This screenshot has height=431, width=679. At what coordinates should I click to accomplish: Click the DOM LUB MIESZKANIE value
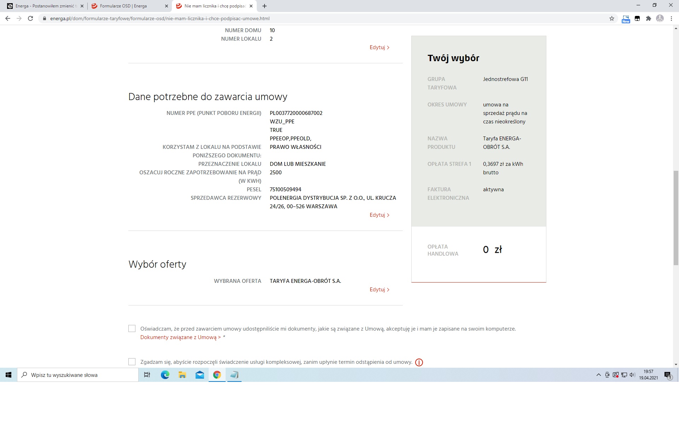(x=298, y=164)
